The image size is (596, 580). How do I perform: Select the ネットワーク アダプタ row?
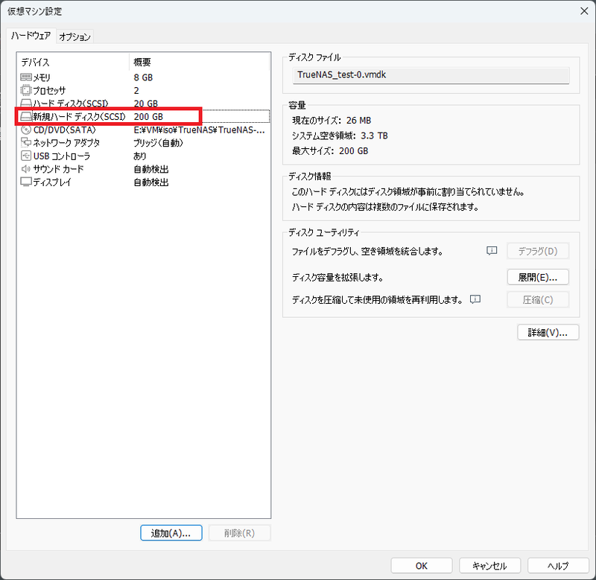(145, 142)
